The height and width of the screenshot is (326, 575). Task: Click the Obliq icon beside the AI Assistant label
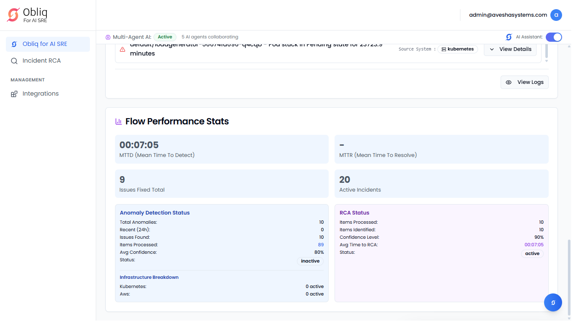pos(509,37)
